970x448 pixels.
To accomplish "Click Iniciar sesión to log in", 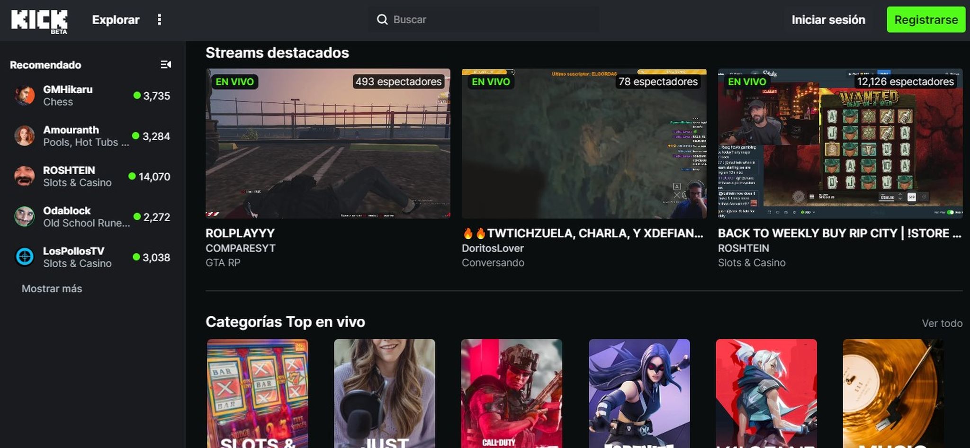I will (828, 19).
